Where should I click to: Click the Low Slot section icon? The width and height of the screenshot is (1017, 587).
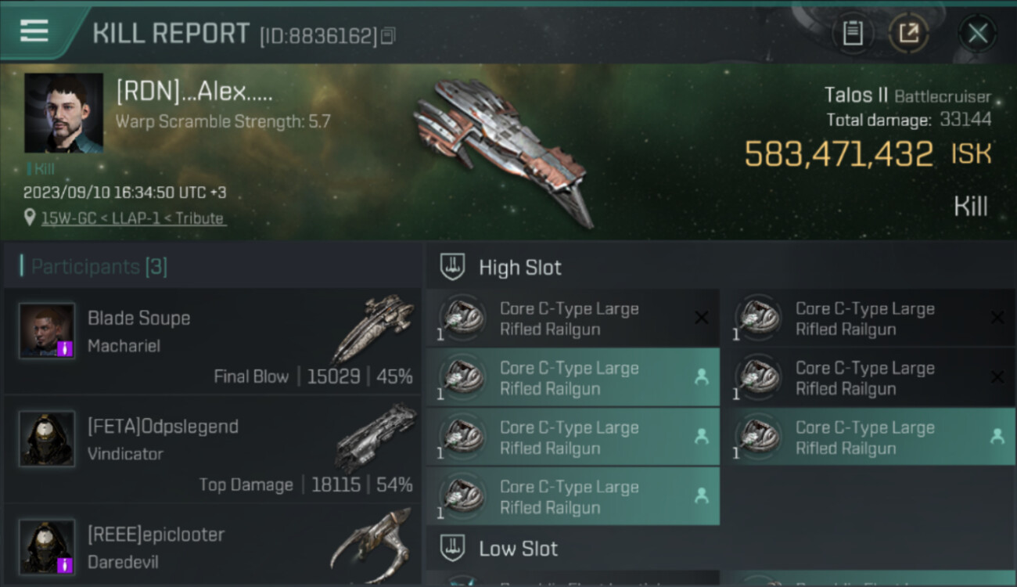tap(453, 548)
